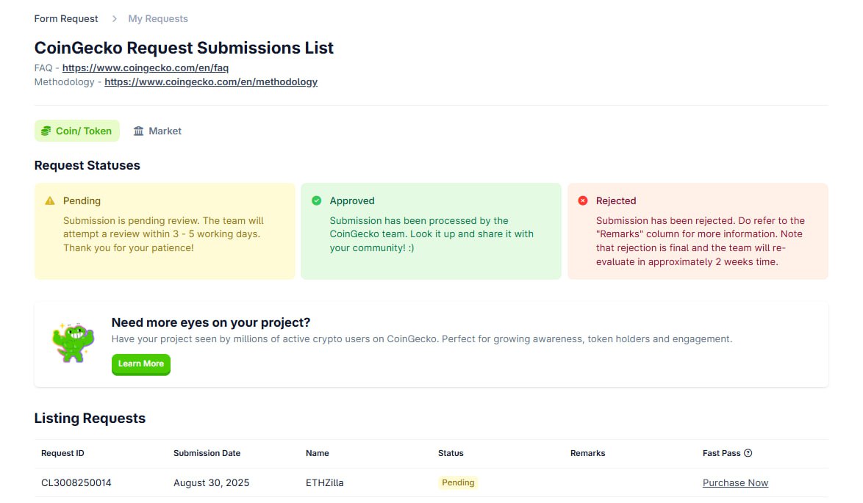
Task: Open the Form Request breadcrumb
Action: click(66, 18)
